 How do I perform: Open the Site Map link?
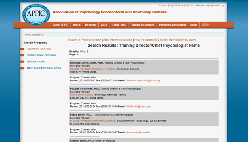tap(190, 5)
